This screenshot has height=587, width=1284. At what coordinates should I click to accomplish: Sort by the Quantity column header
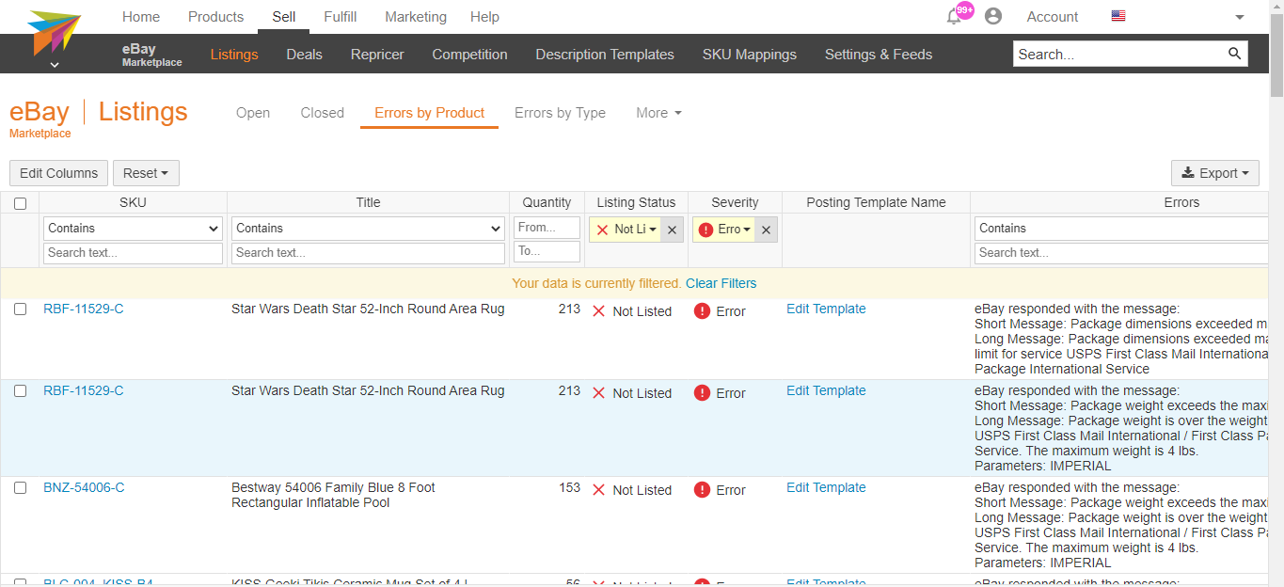coord(547,202)
